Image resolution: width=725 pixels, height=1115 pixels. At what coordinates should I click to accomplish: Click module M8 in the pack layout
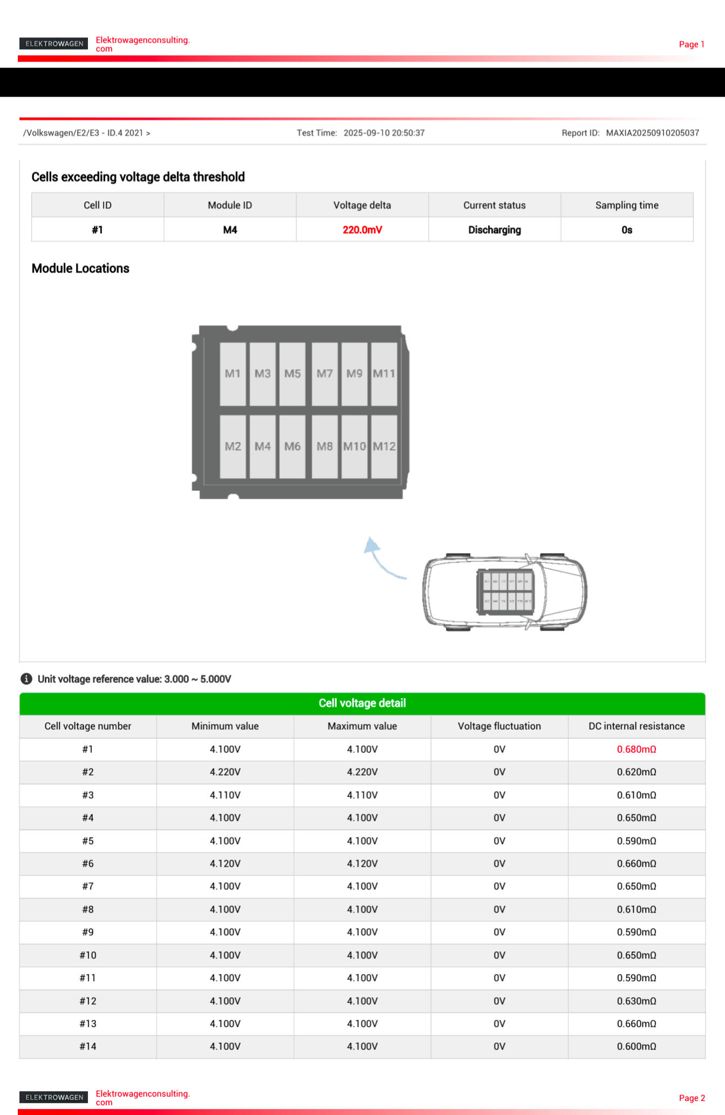tap(324, 446)
